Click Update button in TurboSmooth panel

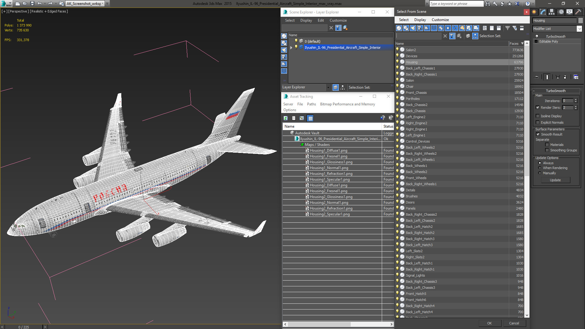pos(555,180)
